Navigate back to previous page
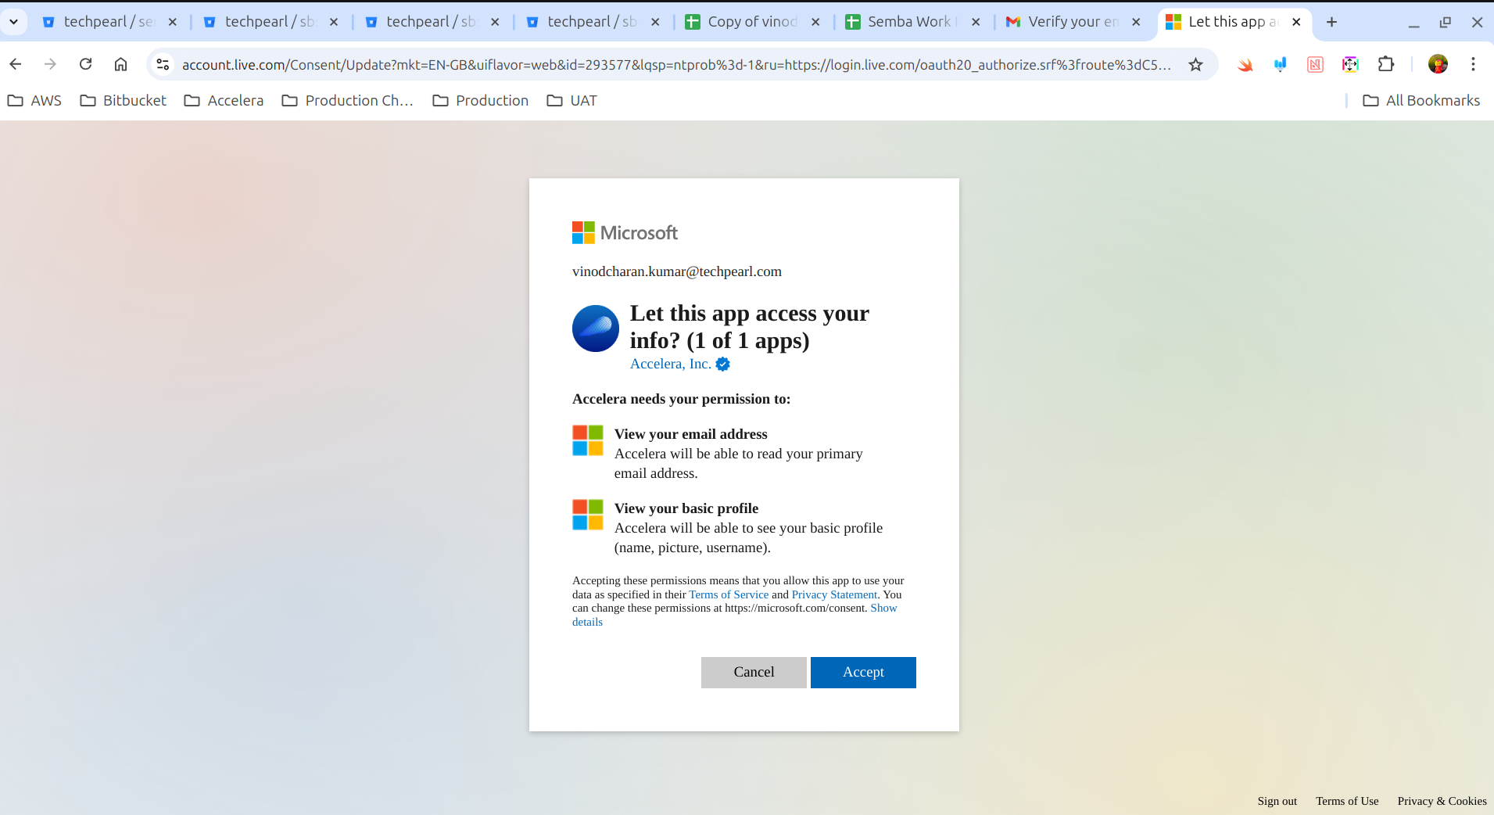Viewport: 1494px width, 815px height. (x=16, y=64)
